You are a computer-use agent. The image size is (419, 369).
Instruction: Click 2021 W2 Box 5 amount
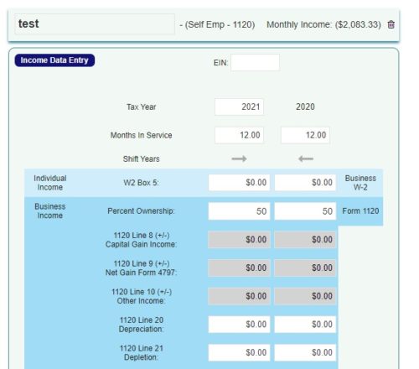tap(239, 183)
